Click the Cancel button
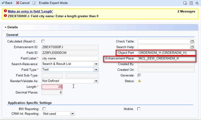201x120 pixels. (x=23, y=3)
